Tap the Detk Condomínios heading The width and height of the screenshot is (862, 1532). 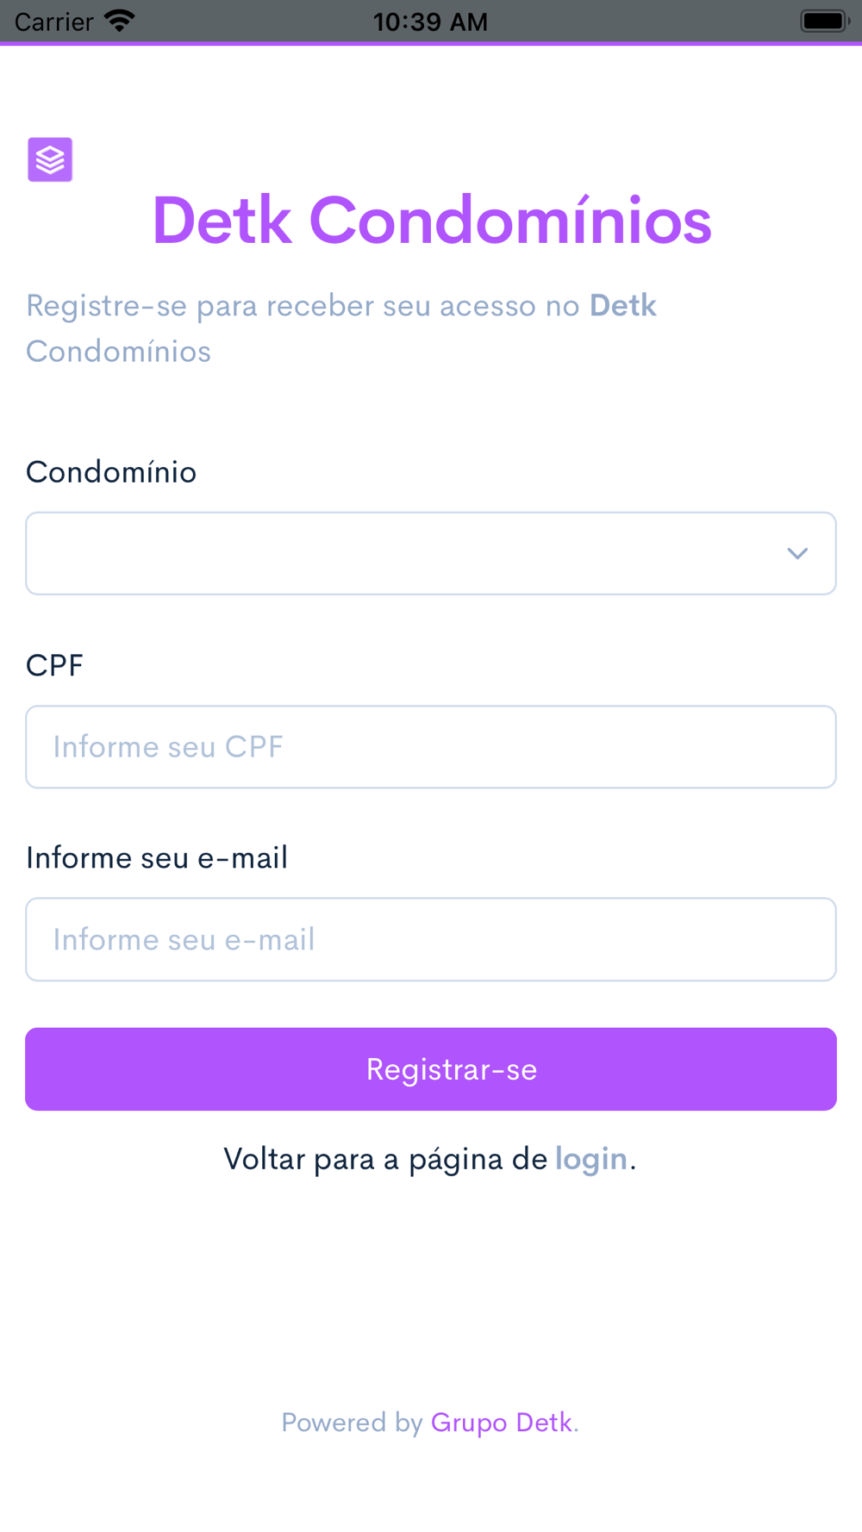click(x=432, y=221)
